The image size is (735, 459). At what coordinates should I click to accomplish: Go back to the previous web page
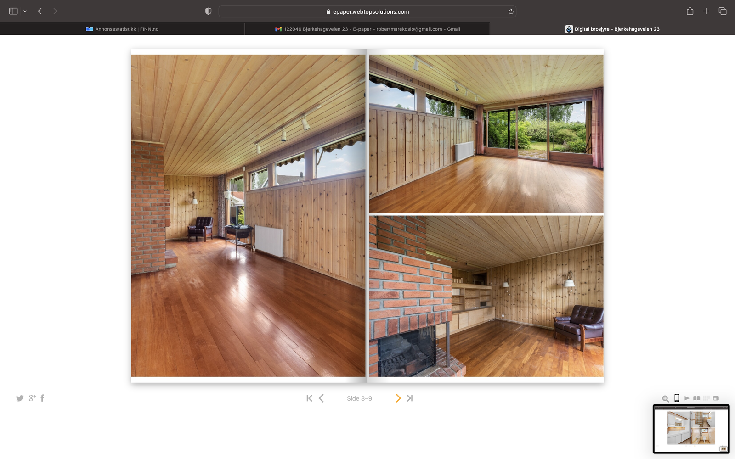point(40,11)
